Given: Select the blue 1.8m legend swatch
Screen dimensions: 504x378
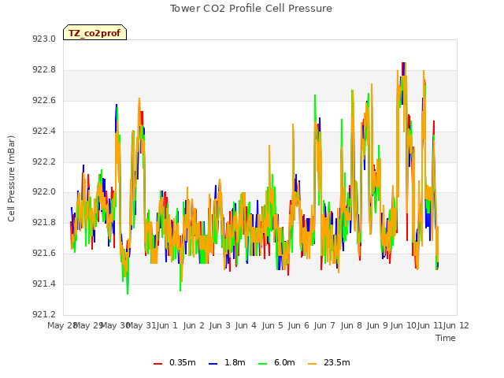Looking at the screenshot, I should point(213,364).
